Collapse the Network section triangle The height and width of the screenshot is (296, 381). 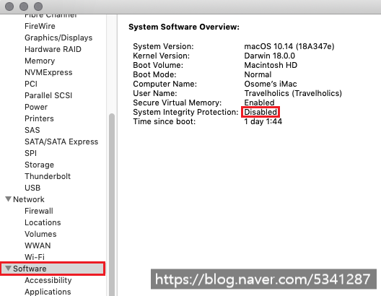coord(8,199)
